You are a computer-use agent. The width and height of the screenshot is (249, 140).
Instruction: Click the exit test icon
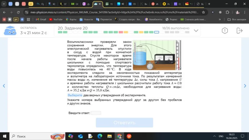(239, 31)
